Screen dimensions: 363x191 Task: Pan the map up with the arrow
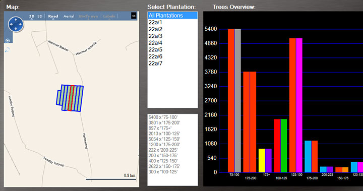16,20
